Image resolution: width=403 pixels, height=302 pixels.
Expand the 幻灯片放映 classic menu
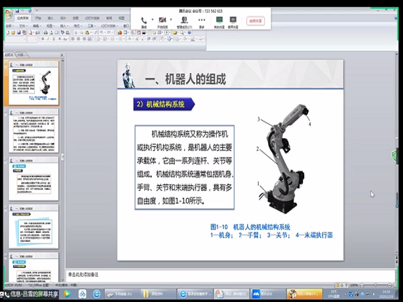109,26
